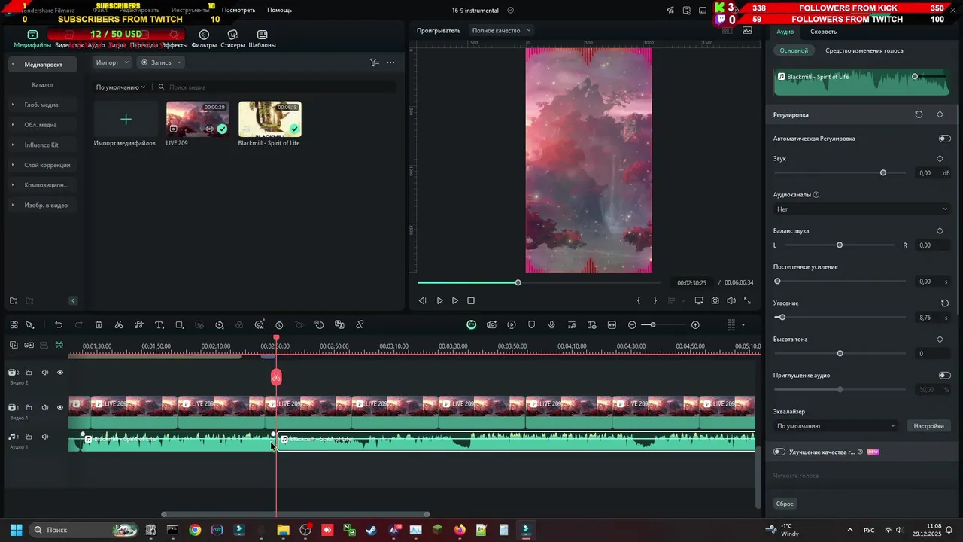Viewport: 963px width, 542px height.
Task: Open Эквалайзер preset dropdown
Action: tap(836, 426)
